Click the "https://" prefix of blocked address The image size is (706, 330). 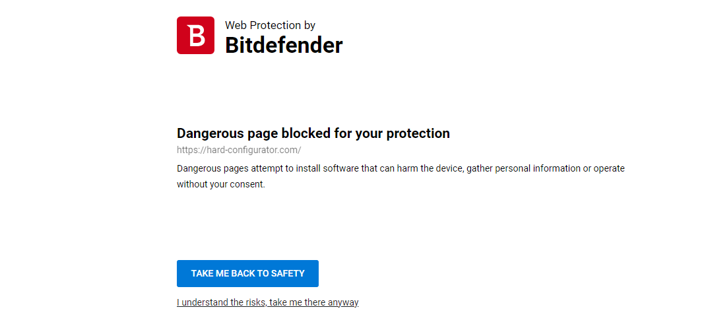coord(189,150)
